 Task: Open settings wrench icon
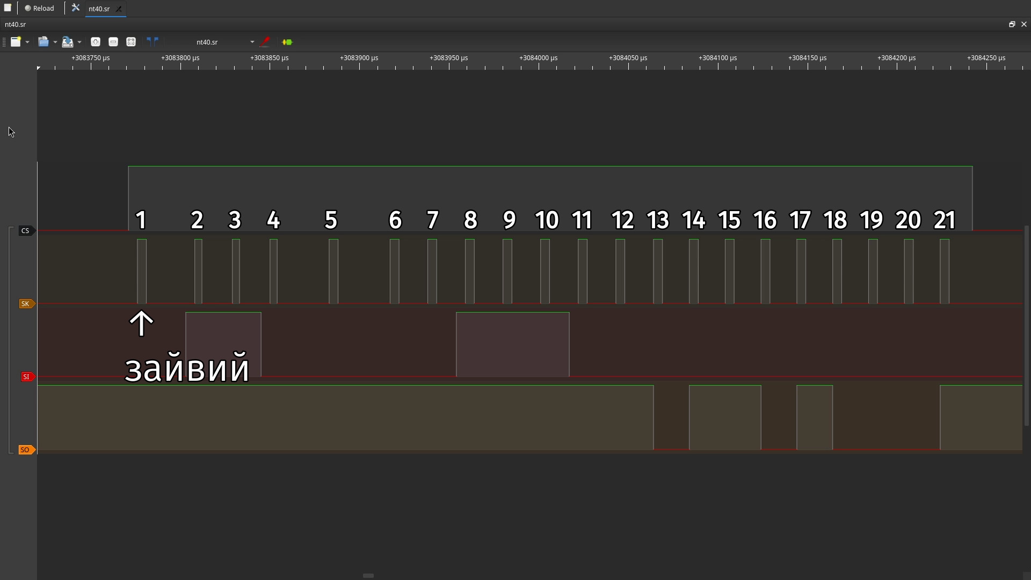click(76, 8)
